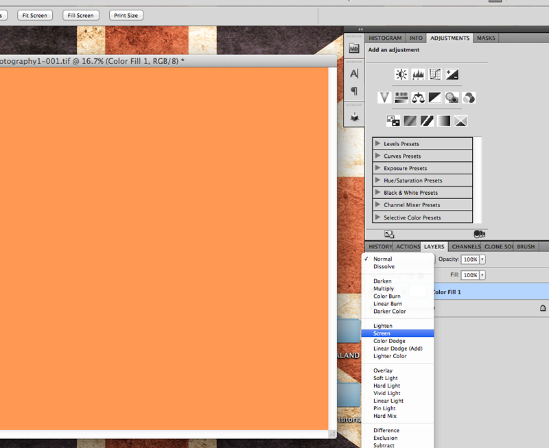This screenshot has height=448, width=549.
Task: Add a Posterize adjustment
Action: pyautogui.click(x=410, y=121)
